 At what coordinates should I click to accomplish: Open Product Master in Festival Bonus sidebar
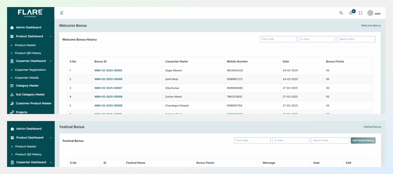pyautogui.click(x=26, y=146)
